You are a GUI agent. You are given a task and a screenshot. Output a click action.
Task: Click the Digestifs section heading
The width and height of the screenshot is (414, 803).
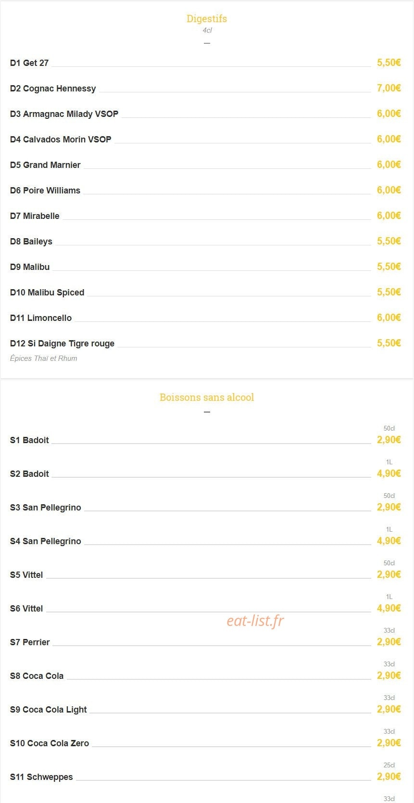click(207, 19)
